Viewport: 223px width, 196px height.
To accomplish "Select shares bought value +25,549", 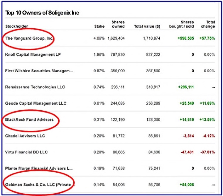I will tap(187, 103).
